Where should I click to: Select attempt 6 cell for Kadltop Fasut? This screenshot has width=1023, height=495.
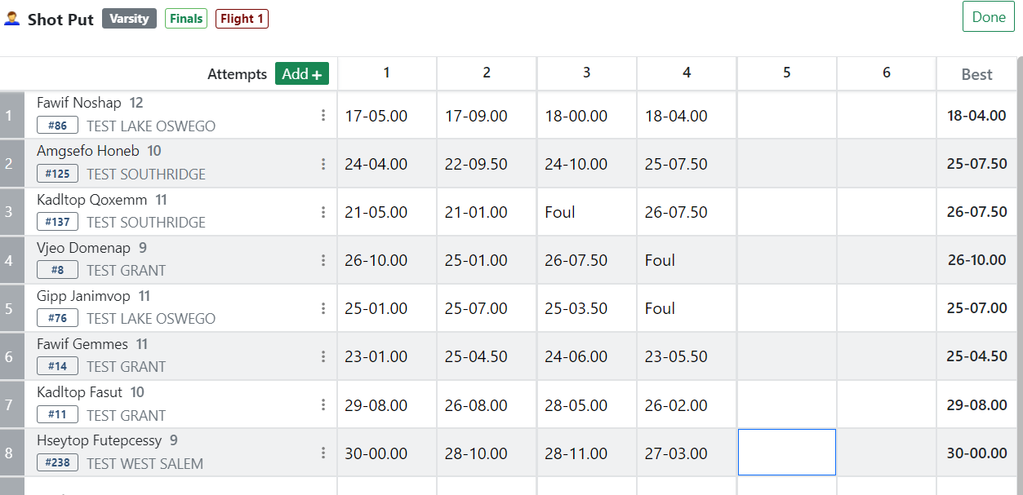pos(886,404)
